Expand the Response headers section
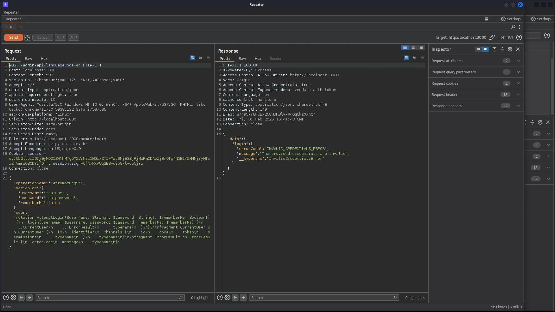 (518, 106)
